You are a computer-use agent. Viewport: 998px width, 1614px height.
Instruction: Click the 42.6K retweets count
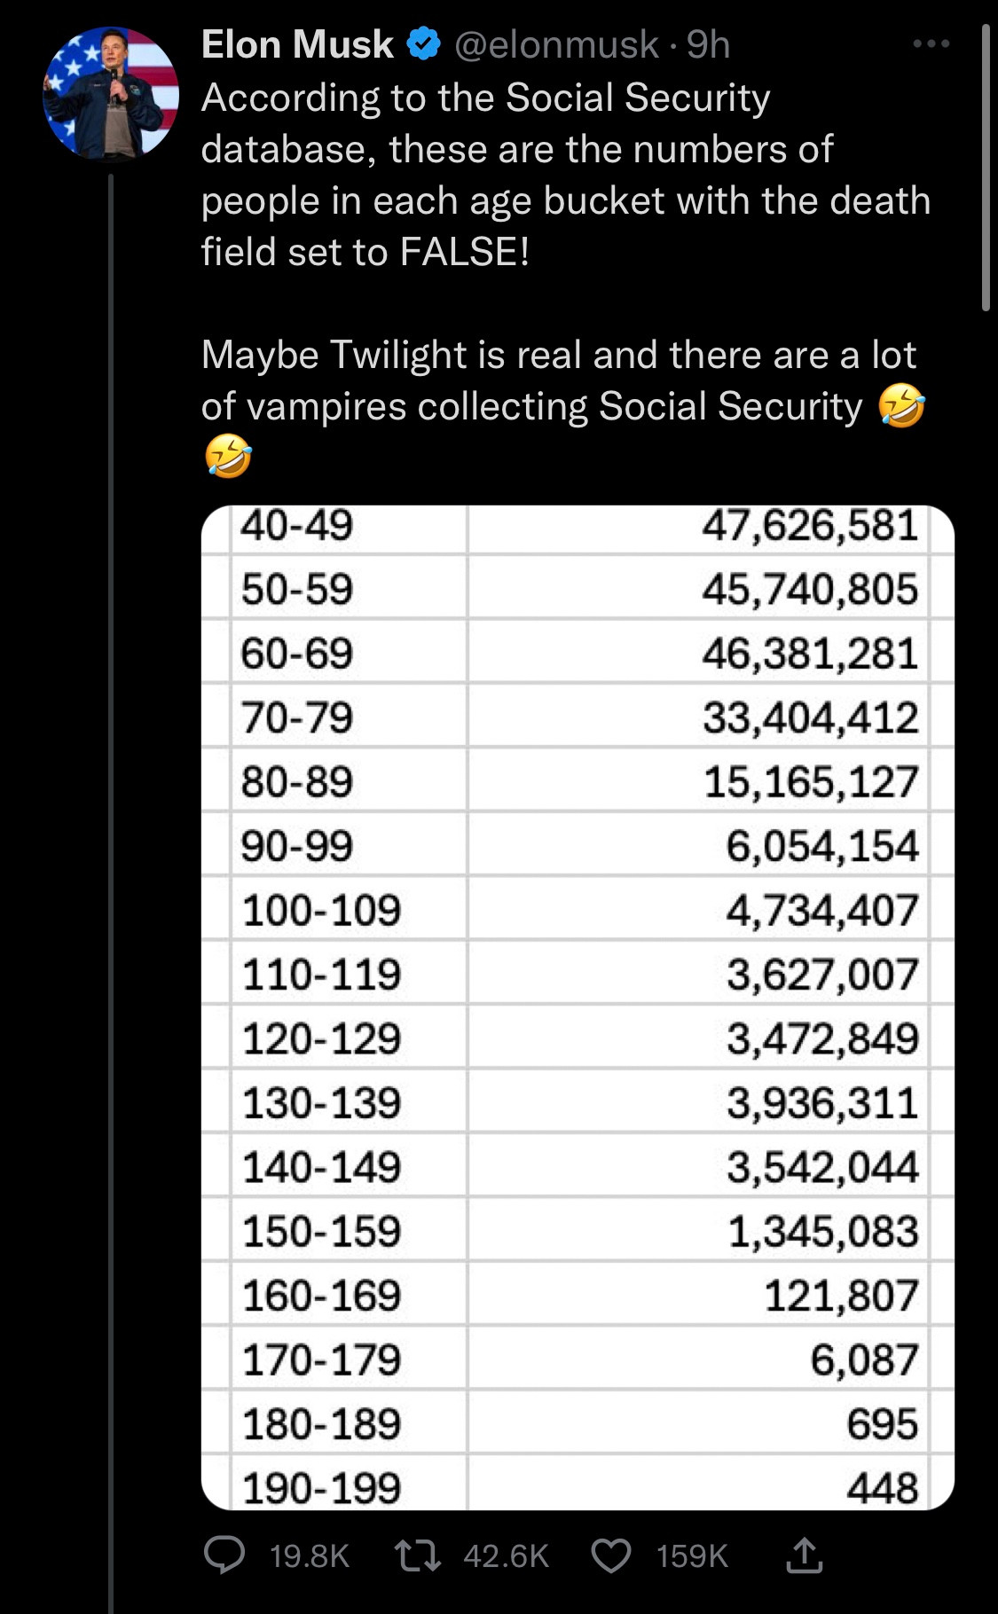tap(507, 1556)
